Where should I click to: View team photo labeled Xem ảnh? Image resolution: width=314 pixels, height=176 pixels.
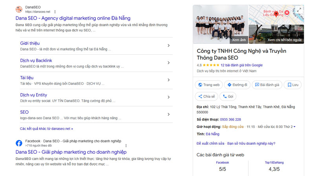pos(220,24)
